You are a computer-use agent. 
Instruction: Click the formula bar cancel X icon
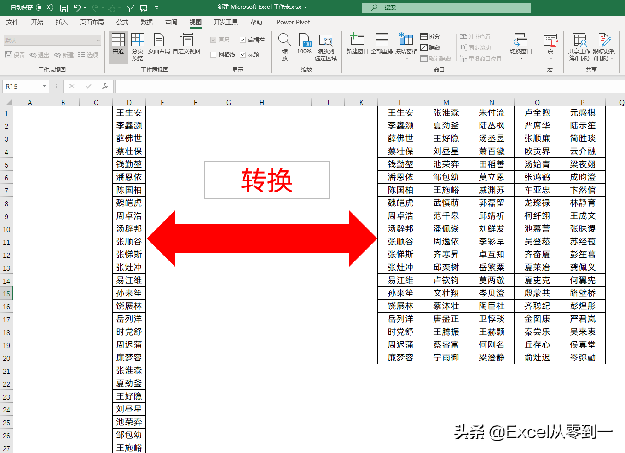72,86
